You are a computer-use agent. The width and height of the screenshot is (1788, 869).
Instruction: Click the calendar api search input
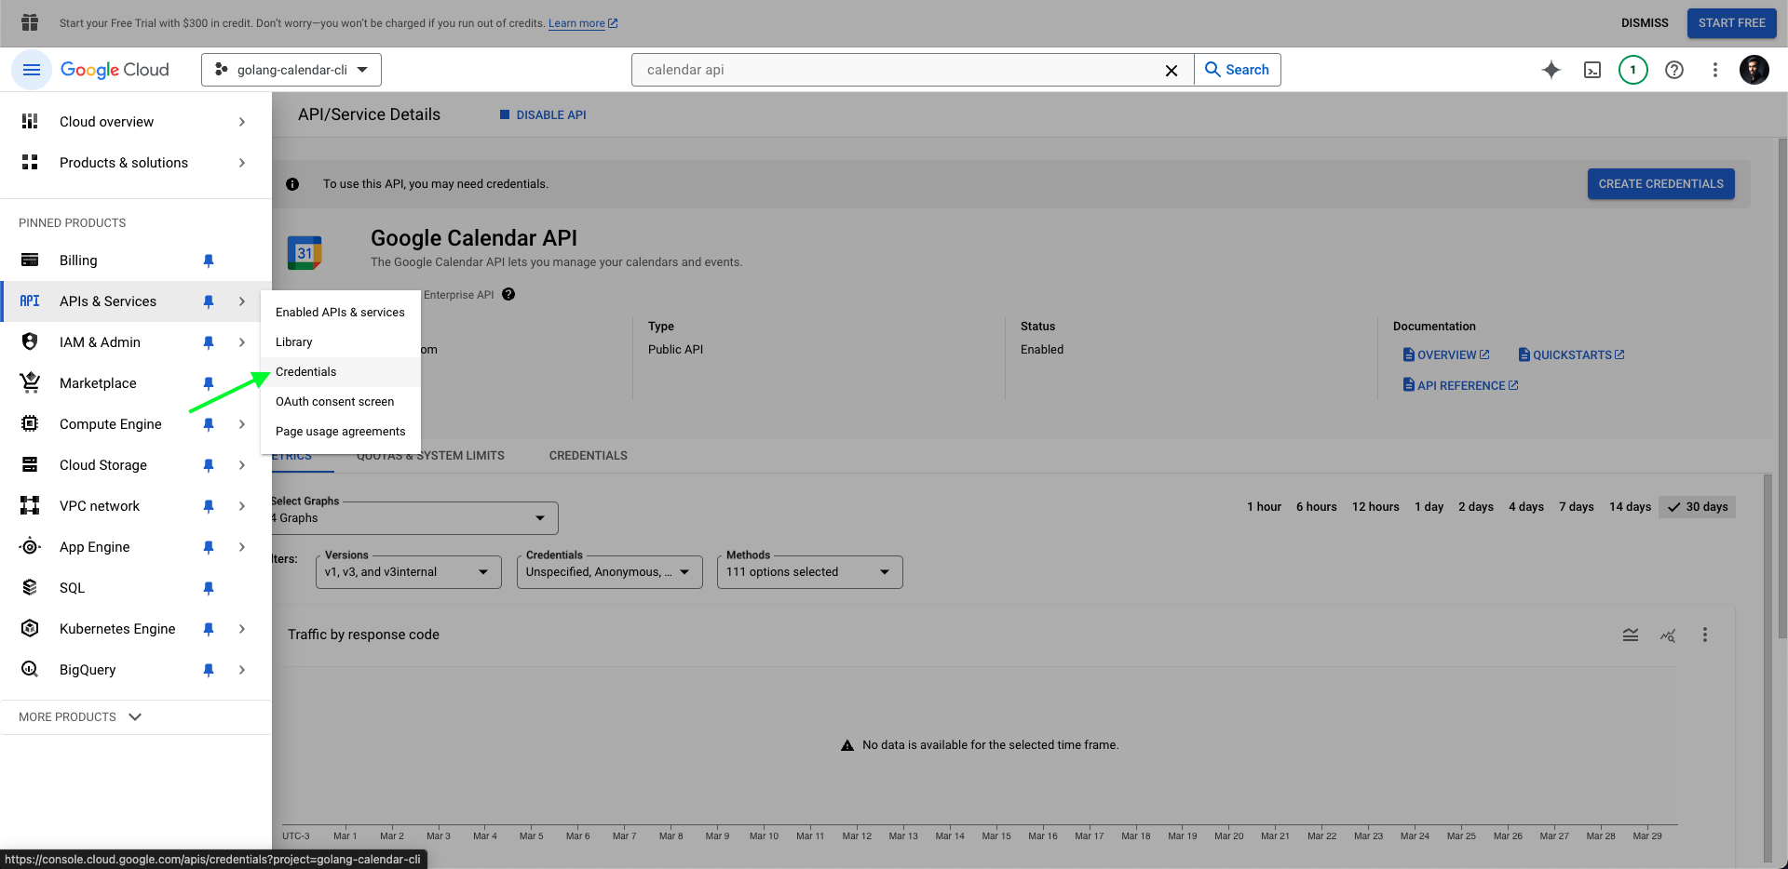(899, 70)
